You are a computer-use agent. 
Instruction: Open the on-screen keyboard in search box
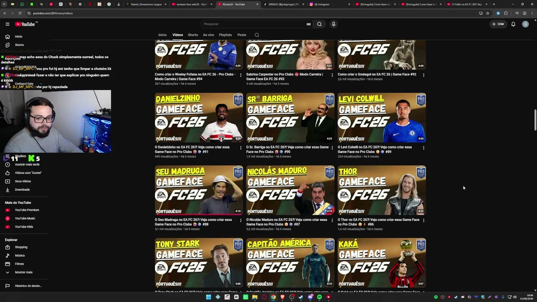[309, 24]
